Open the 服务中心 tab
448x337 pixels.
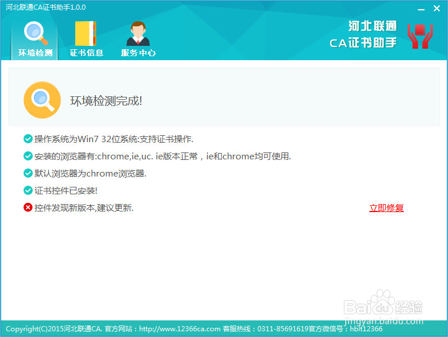coord(138,40)
